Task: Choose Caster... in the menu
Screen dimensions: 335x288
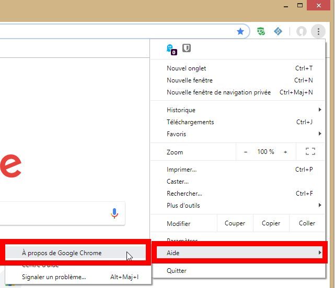Action: [238, 182]
